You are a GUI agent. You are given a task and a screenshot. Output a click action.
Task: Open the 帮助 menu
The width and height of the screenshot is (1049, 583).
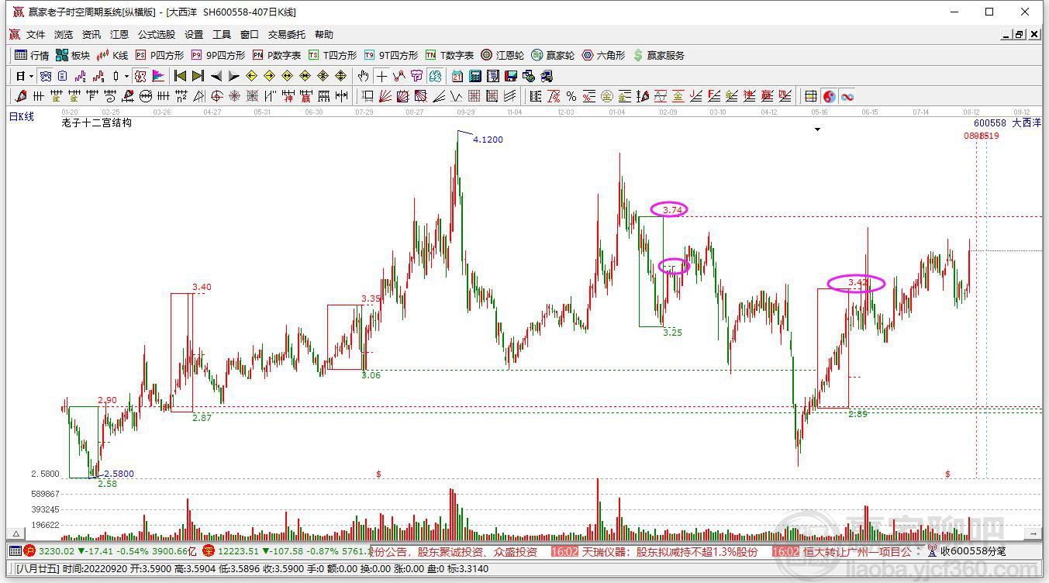324,35
